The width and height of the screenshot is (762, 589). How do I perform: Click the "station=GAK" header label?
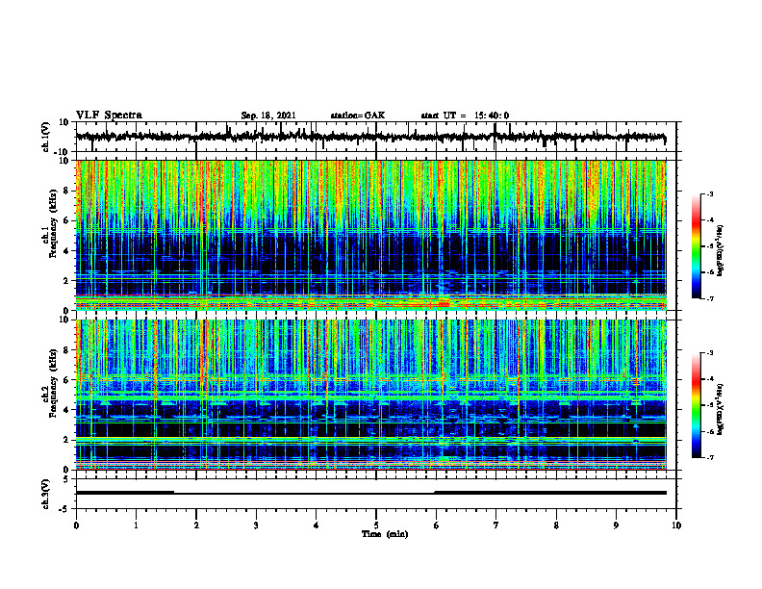click(358, 115)
